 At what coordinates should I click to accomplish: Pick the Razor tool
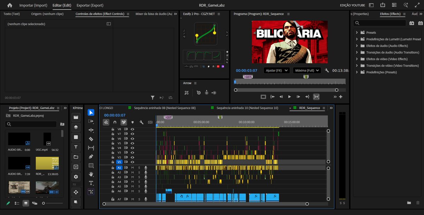(x=91, y=139)
